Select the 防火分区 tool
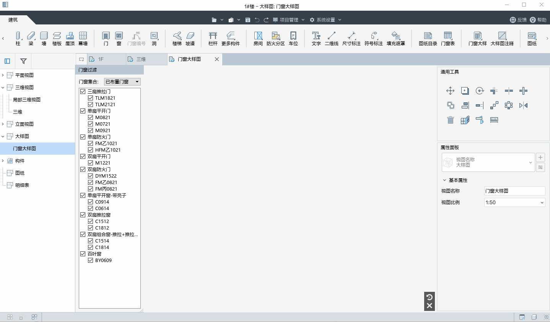 coord(276,39)
